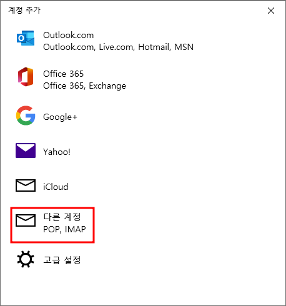Click the 고급 설정 gear icon
286x306 pixels.
pyautogui.click(x=26, y=259)
